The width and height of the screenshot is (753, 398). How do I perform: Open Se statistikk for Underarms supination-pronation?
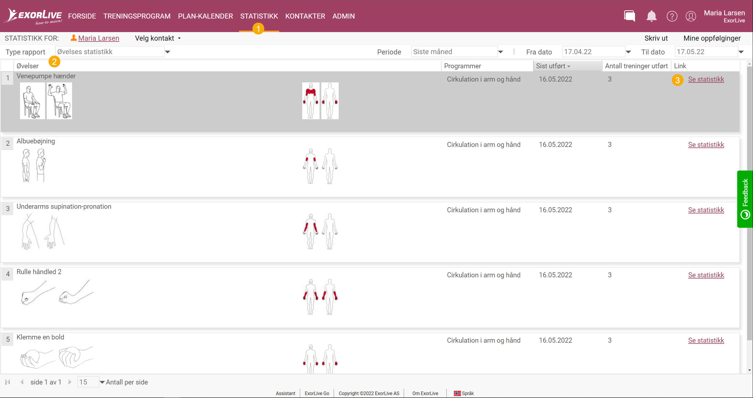pos(706,210)
